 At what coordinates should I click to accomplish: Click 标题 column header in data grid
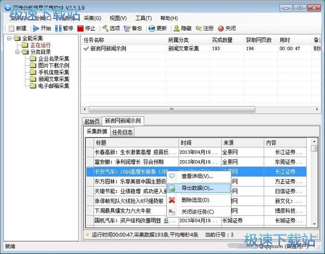[136, 143]
